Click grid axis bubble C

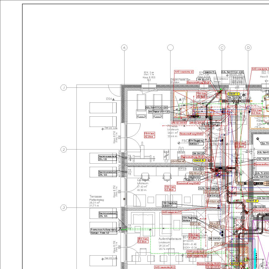(222, 48)
